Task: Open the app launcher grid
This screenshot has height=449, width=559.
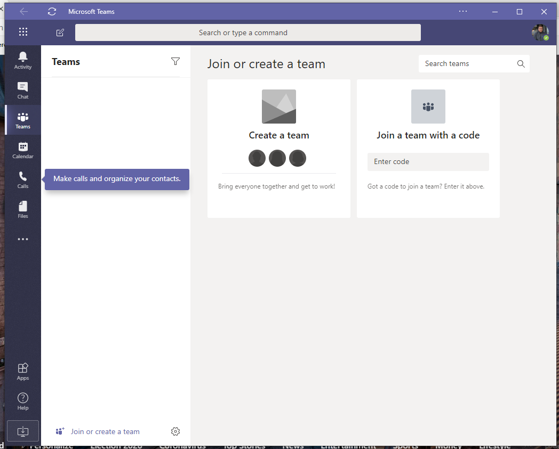Action: tap(23, 32)
